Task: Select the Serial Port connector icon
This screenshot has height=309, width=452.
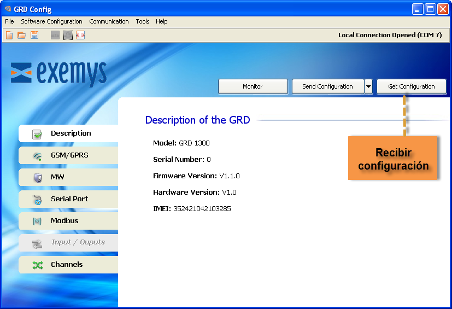Action: coord(37,200)
